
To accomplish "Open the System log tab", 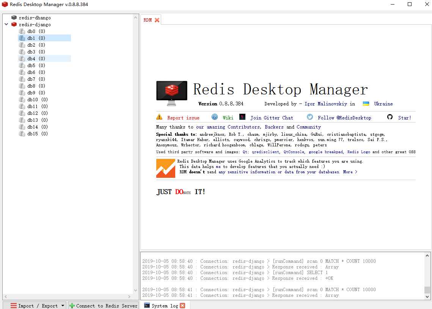I will pos(165,306).
